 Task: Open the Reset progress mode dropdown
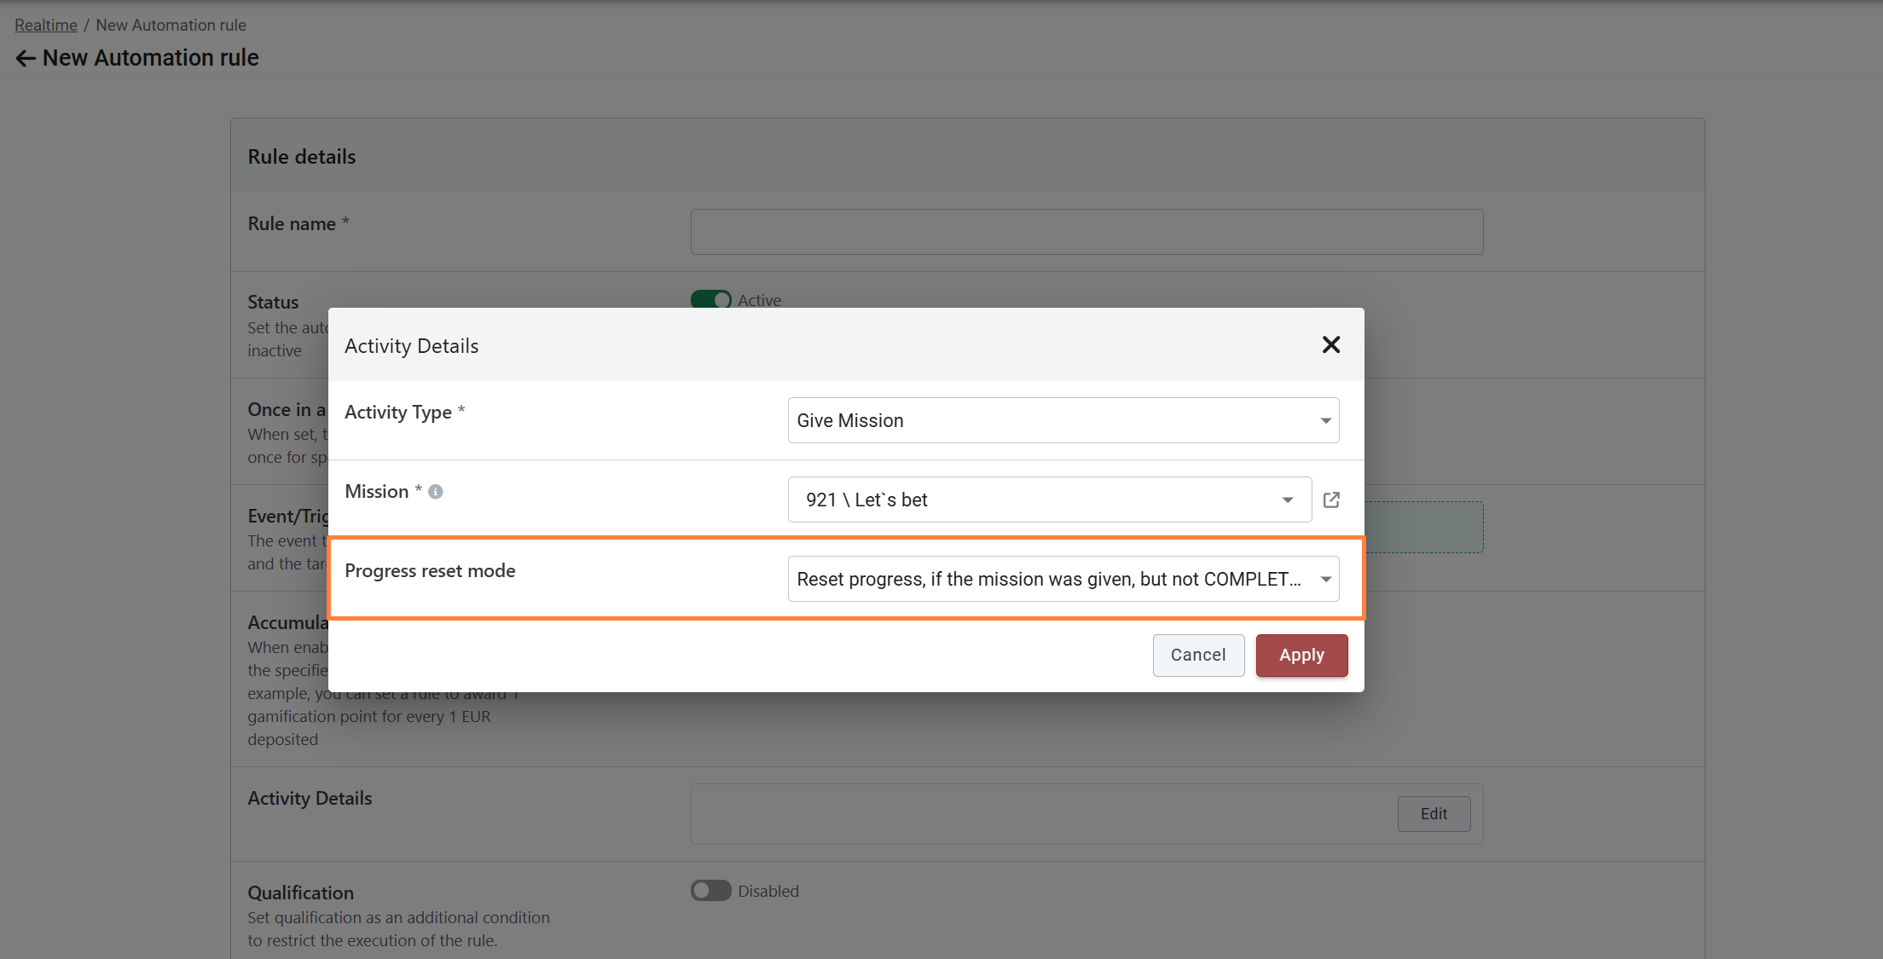(1049, 579)
